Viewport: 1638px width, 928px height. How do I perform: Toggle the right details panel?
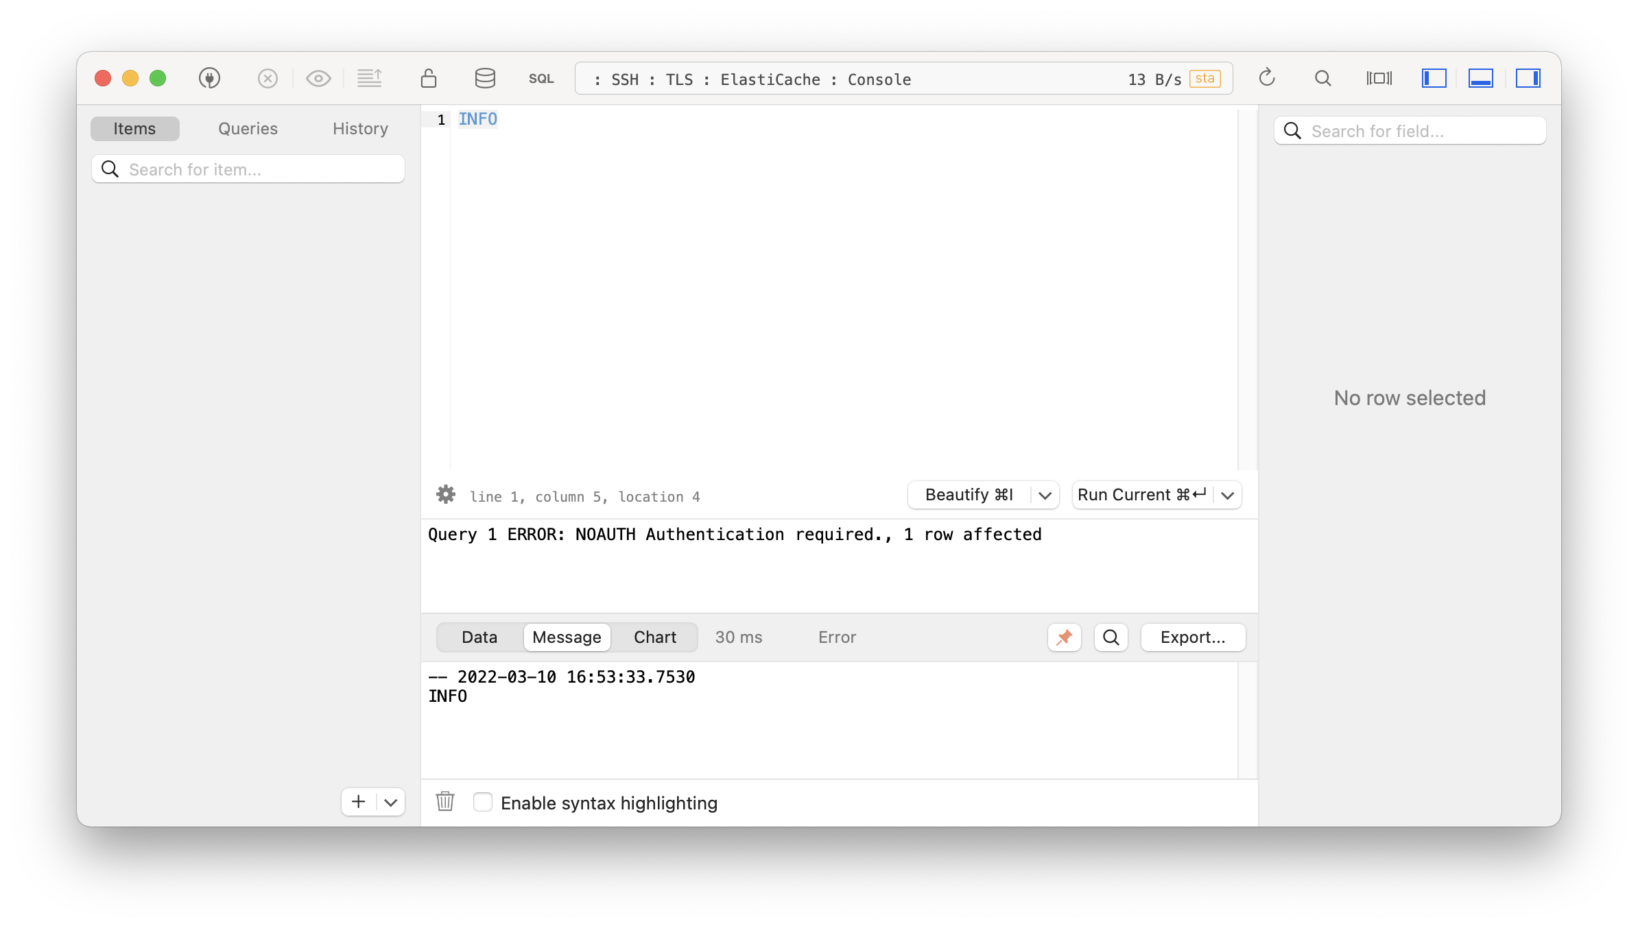point(1528,78)
